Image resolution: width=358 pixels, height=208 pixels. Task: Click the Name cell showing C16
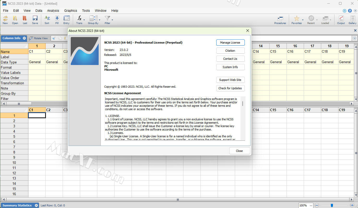click(x=295, y=52)
